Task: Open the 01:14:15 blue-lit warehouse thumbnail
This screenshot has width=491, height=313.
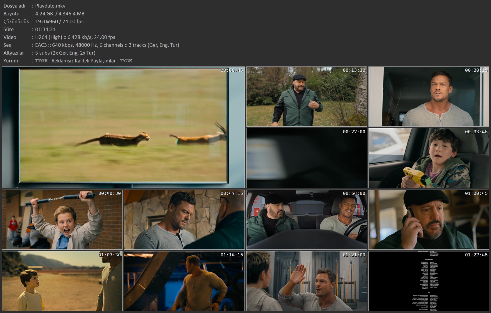Action: [x=184, y=281]
